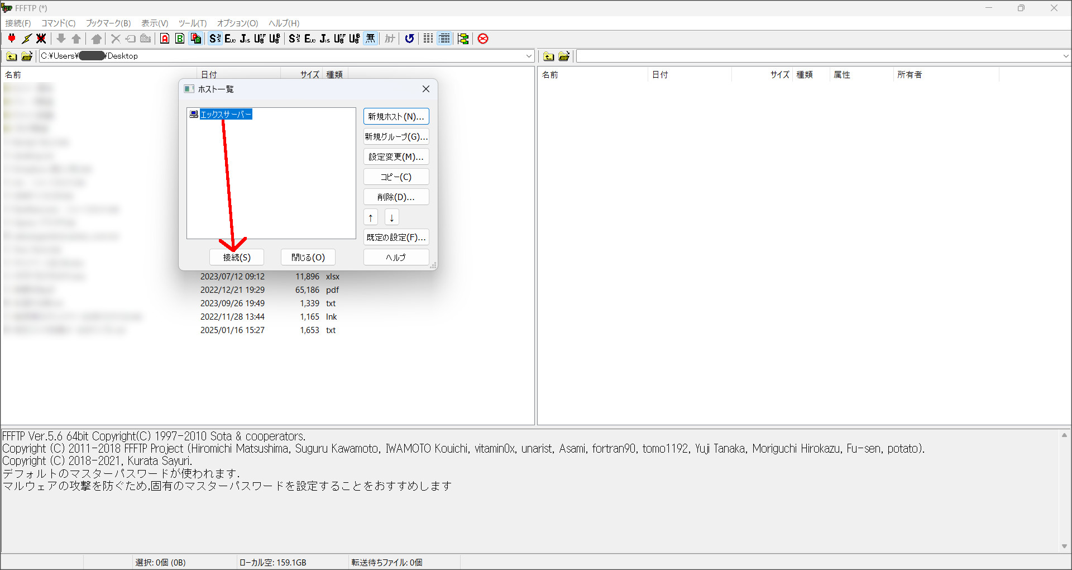This screenshot has height=570, width=1072.
Task: Click remote pane change folder icon
Action: [564, 56]
